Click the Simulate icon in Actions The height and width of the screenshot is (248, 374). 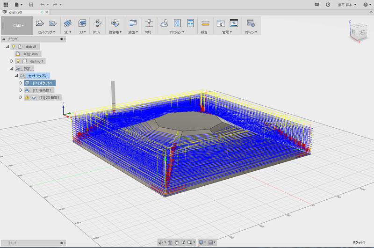click(x=165, y=23)
